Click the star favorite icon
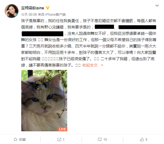Screen dimensions: 164x144 [x=15, y=139]
